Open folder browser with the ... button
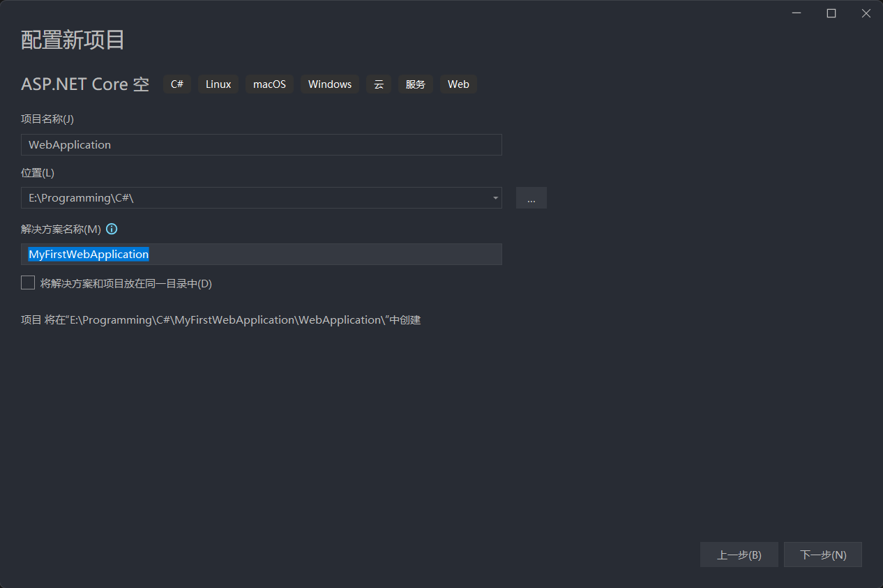883x588 pixels. point(531,198)
